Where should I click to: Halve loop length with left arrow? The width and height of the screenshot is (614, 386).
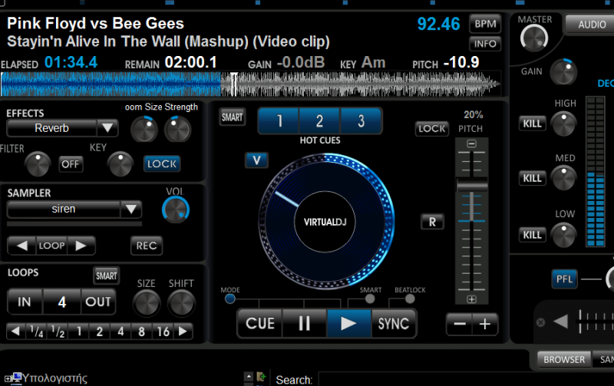(15, 332)
